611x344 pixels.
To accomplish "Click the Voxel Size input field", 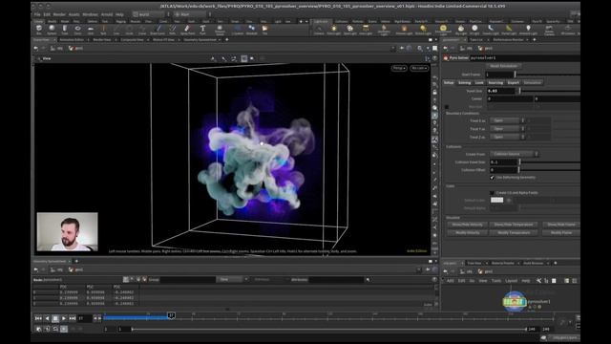I will pyautogui.click(x=500, y=91).
